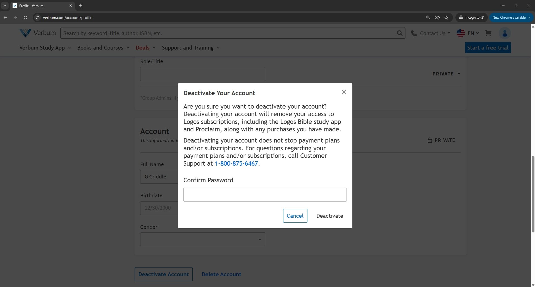This screenshot has height=287, width=535.
Task: Reload the current page
Action: click(x=25, y=18)
